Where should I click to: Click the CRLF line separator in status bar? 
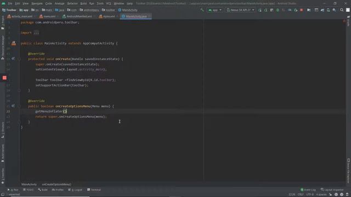pyautogui.click(x=301, y=195)
